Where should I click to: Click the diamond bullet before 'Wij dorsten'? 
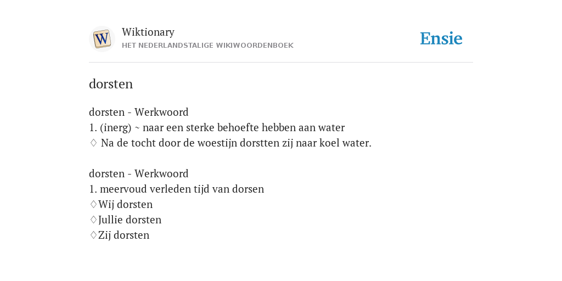[x=93, y=204]
